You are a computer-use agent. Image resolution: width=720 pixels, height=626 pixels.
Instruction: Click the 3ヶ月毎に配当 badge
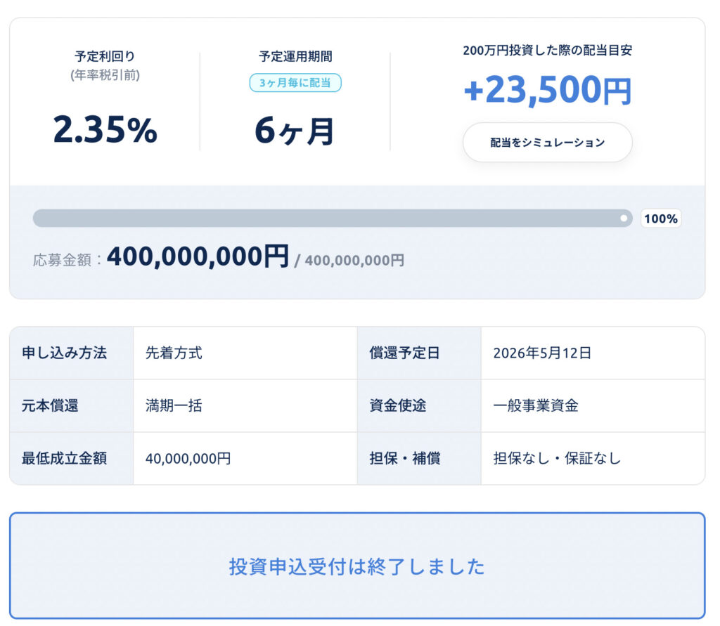click(x=295, y=83)
